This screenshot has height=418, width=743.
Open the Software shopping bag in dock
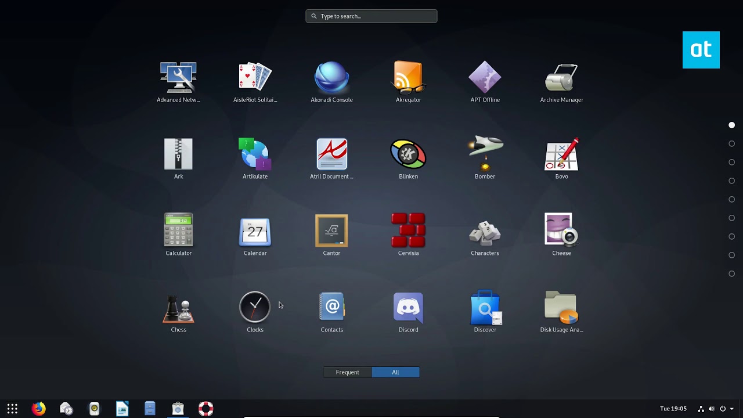[178, 409]
